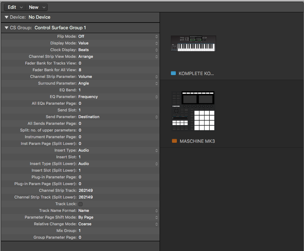Click the Group Parameter Page value
The image size is (304, 251).
tap(80, 237)
